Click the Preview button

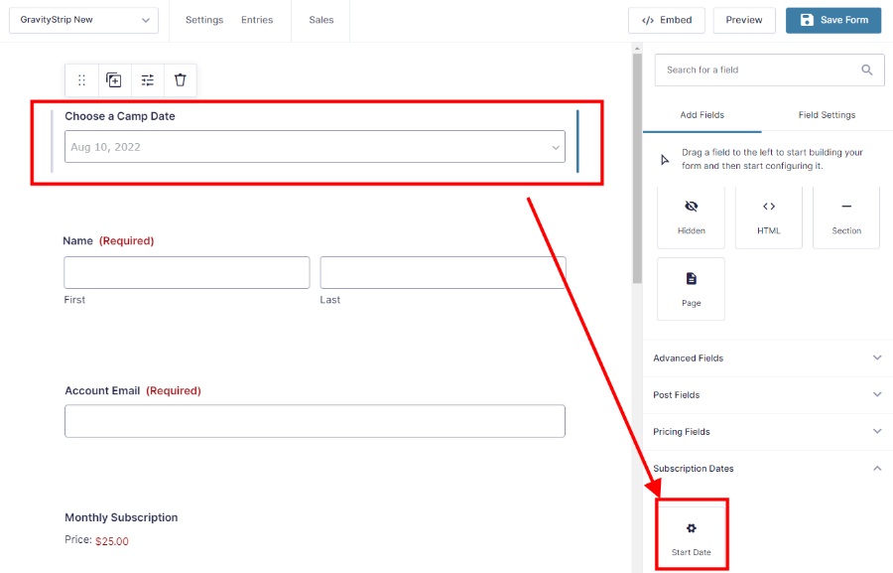pyautogui.click(x=744, y=20)
